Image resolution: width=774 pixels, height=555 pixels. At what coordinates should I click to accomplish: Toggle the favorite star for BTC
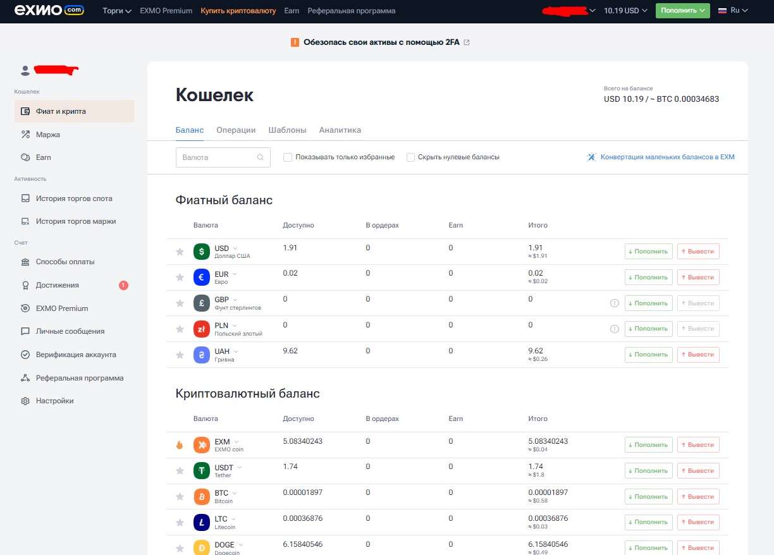(180, 497)
